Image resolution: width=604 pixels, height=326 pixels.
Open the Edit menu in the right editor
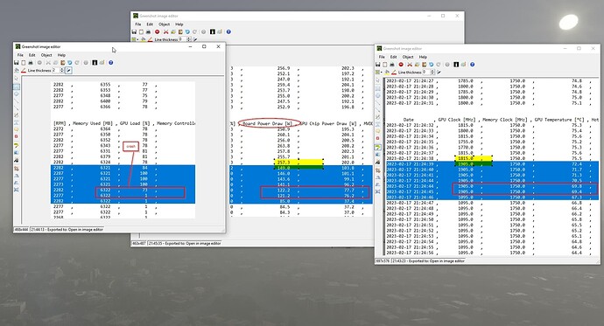point(393,57)
